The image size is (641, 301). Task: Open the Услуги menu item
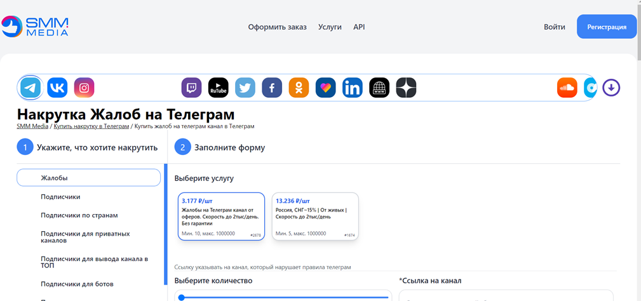point(330,27)
